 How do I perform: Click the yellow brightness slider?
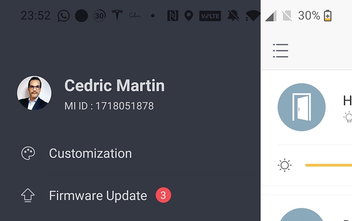tap(328, 165)
